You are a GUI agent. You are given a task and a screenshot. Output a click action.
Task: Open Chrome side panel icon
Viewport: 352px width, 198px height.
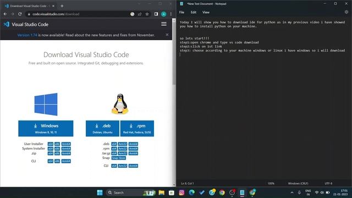[156, 14]
